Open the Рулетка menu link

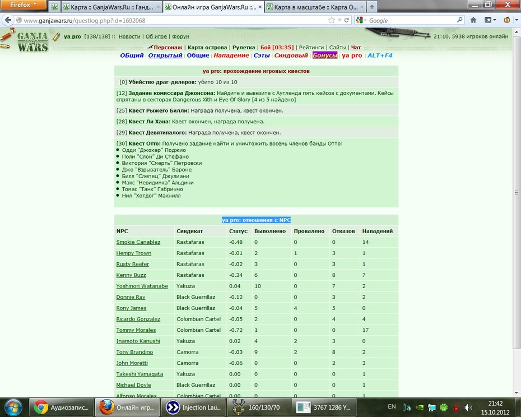click(x=244, y=47)
